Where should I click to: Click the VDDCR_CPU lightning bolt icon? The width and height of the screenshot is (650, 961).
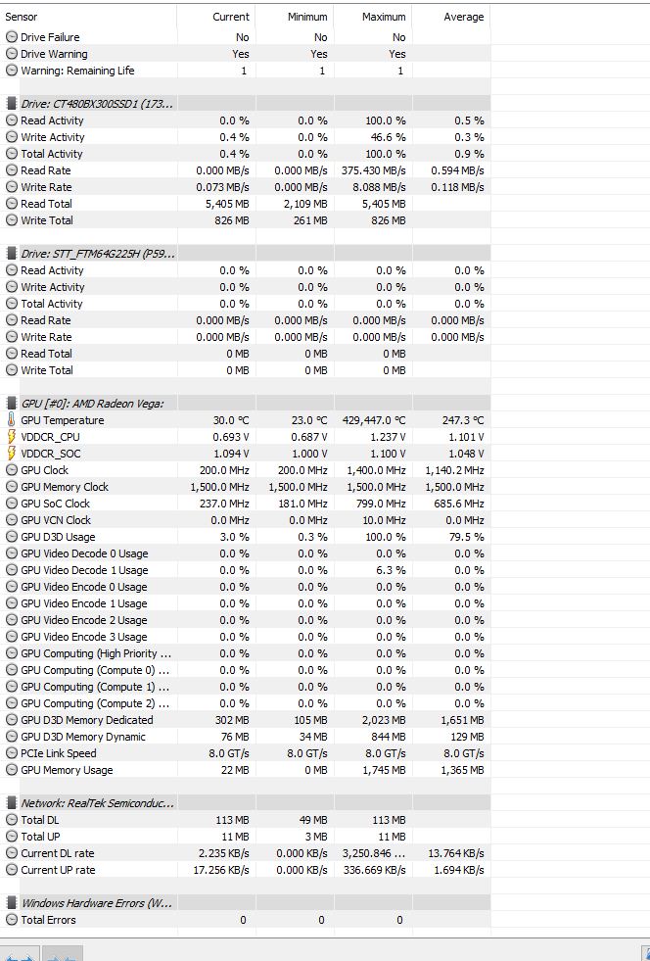[x=11, y=436]
